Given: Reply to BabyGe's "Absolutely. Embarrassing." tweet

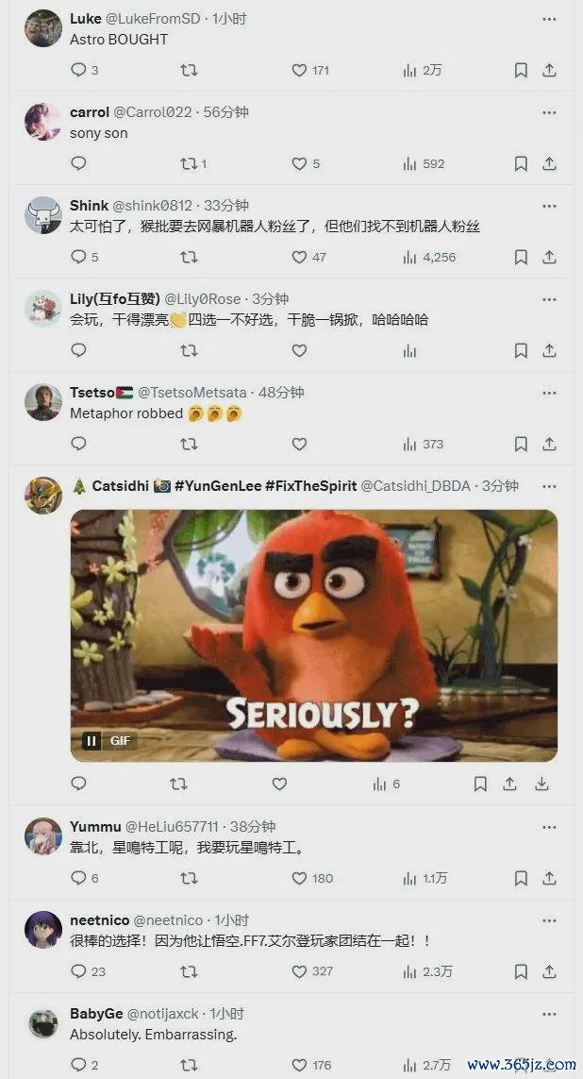Looking at the screenshot, I should 78,1065.
